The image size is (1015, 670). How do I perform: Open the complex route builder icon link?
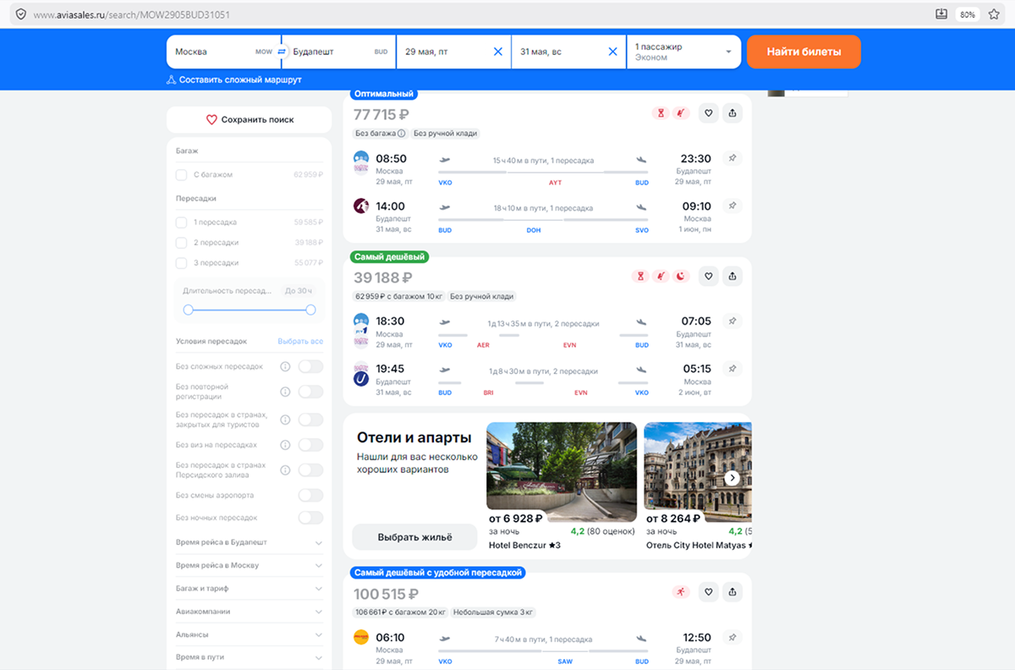pos(171,80)
